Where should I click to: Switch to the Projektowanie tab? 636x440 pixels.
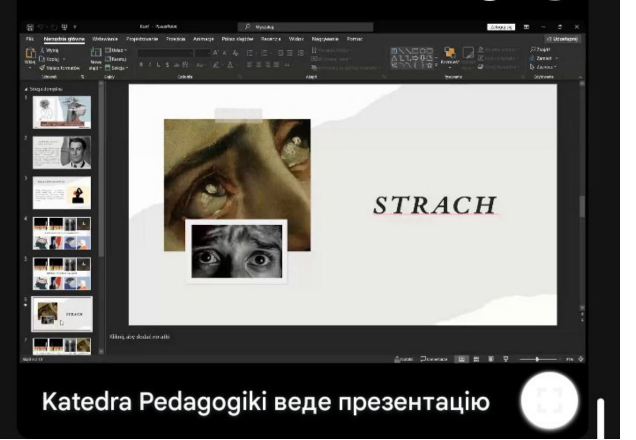(x=142, y=39)
